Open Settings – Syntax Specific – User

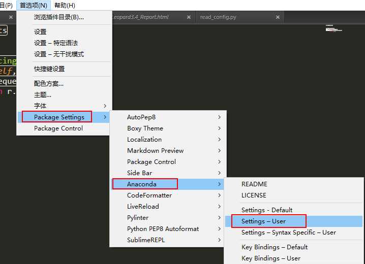[294, 233]
